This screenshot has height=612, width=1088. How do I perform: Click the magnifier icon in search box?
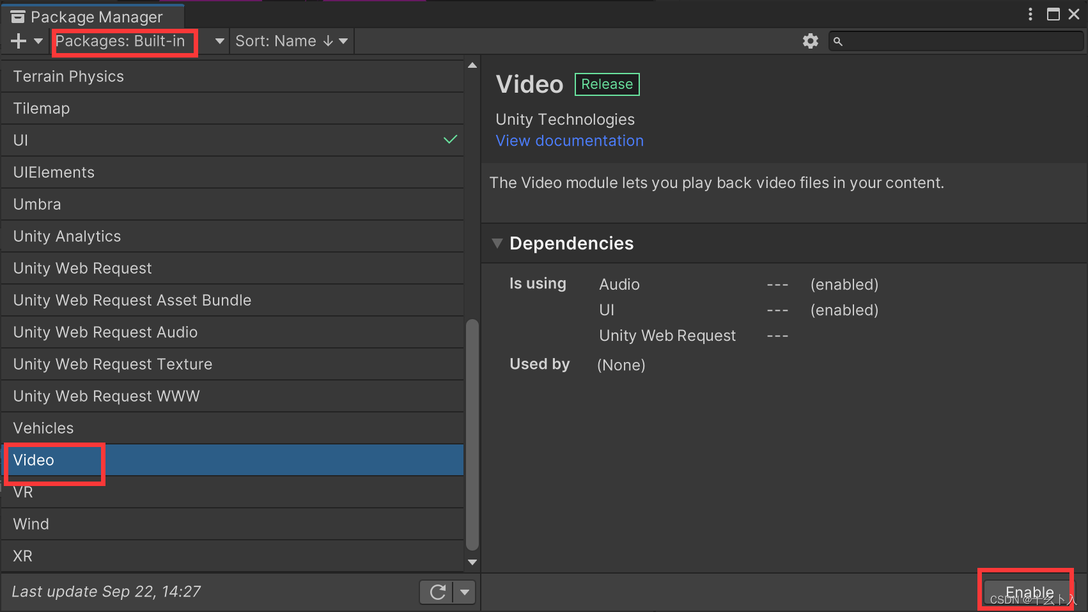pyautogui.click(x=838, y=42)
